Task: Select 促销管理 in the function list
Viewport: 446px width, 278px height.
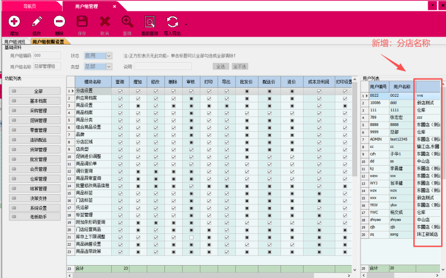Action: point(35,120)
